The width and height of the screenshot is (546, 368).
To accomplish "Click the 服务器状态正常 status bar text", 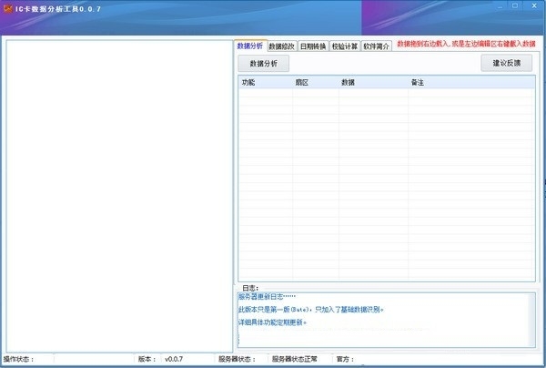I will [x=294, y=359].
